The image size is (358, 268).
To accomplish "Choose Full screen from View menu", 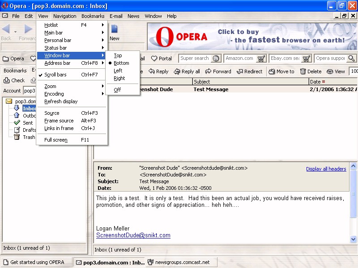I will tap(72, 140).
